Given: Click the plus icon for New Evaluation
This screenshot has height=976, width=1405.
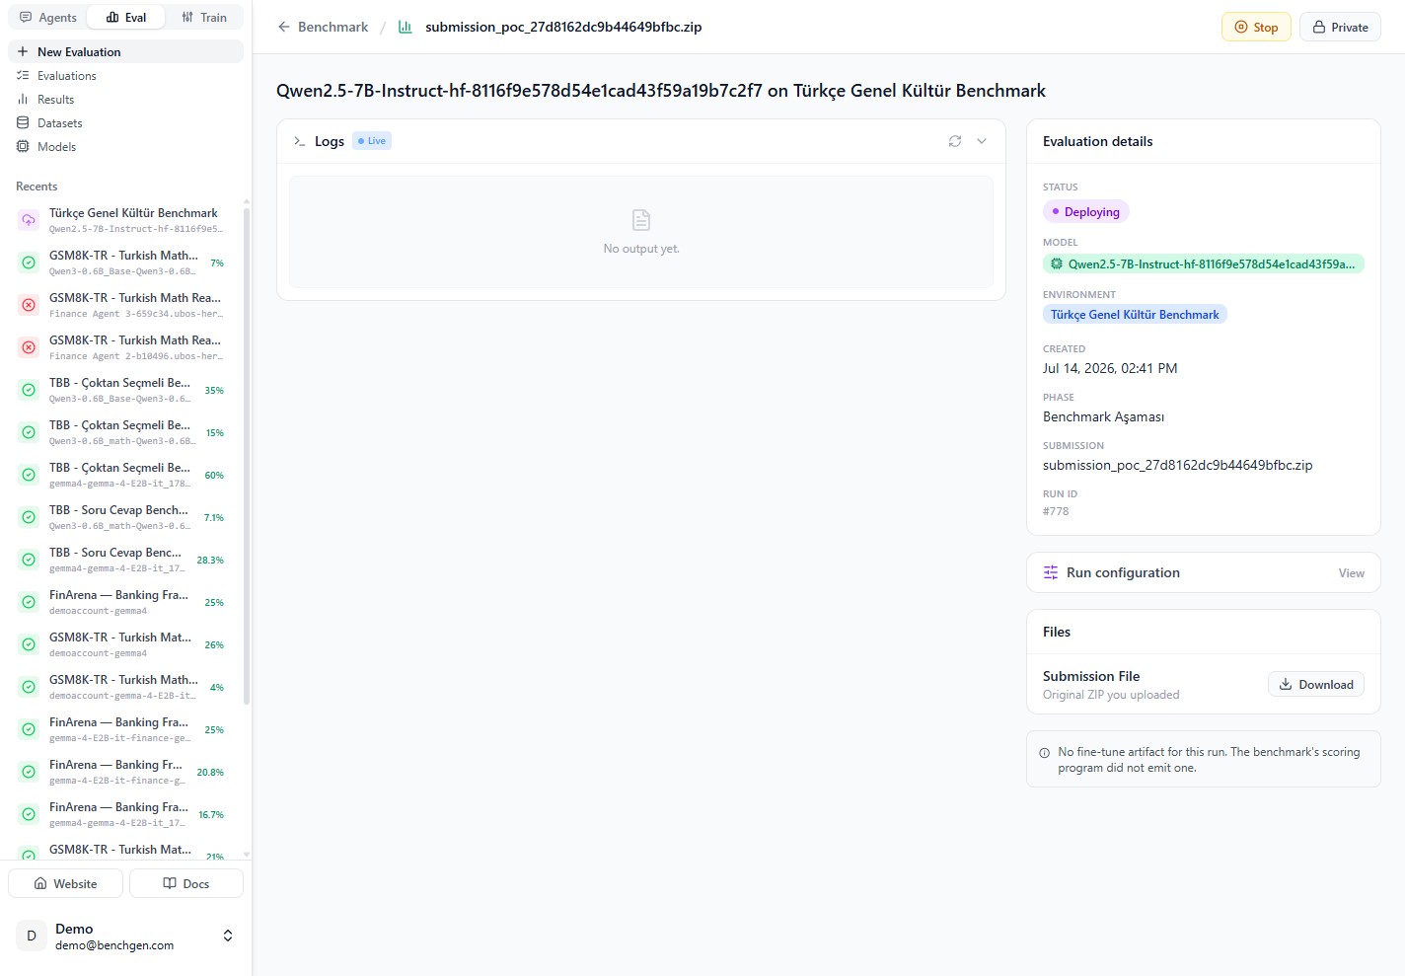Looking at the screenshot, I should point(23,51).
